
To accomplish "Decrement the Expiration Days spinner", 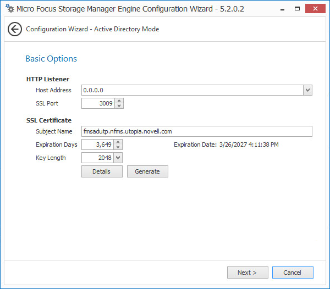I will tap(118, 147).
